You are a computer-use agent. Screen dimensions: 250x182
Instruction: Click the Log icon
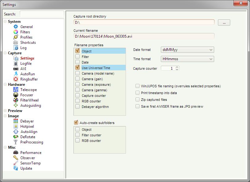coord(16,48)
